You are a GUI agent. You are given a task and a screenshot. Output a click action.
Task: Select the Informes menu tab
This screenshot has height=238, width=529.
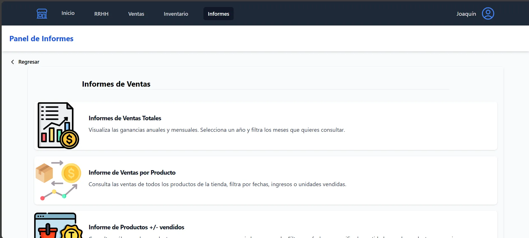[x=219, y=14]
